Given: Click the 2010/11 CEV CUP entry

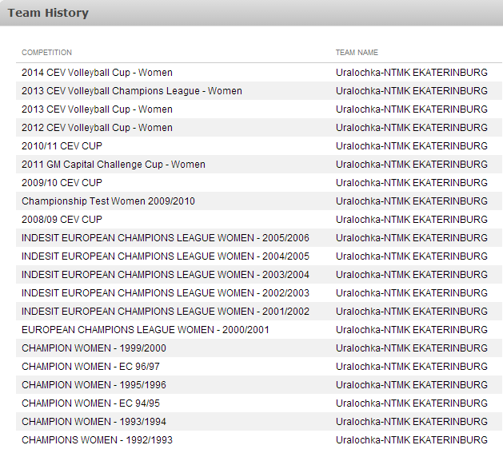Looking at the screenshot, I should pos(62,146).
